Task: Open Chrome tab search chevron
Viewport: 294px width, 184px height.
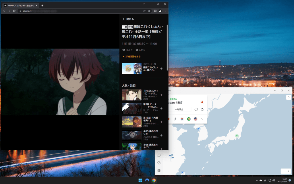Action: tap(144, 4)
